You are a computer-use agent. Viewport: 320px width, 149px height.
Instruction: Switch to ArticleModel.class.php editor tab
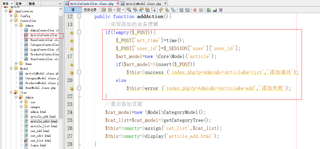143,4
